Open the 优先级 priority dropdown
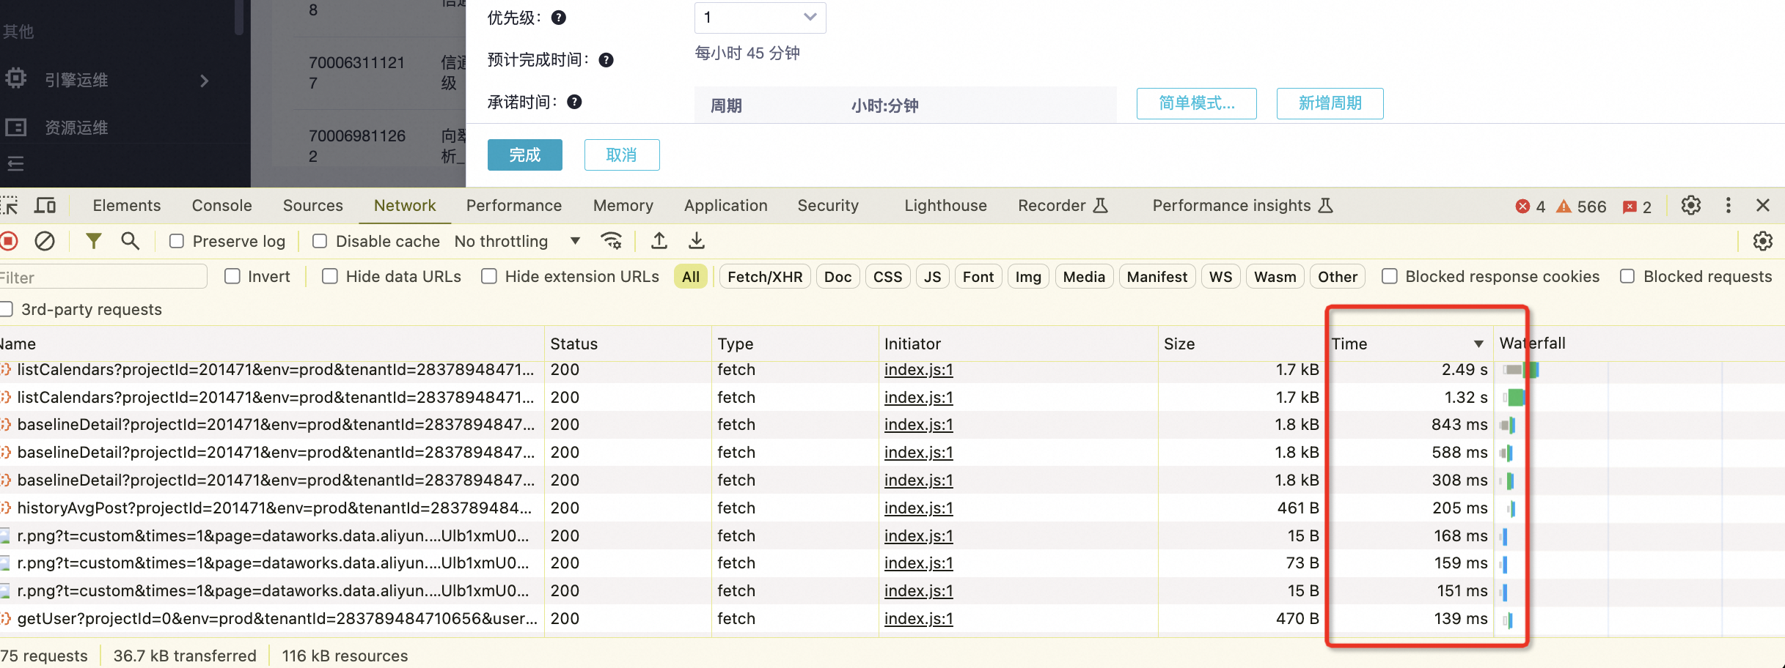Viewport: 1785px width, 668px height. (x=760, y=18)
